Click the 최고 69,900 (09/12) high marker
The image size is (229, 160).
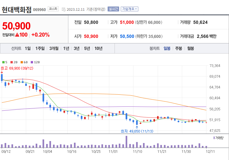tap(17, 68)
